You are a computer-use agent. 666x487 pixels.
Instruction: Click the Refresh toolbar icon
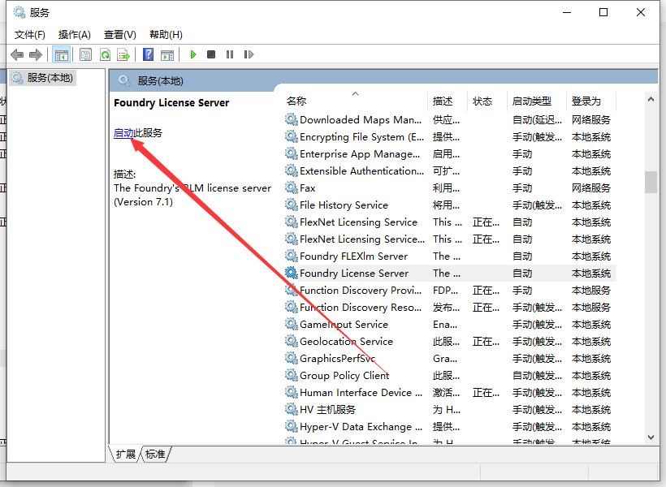[x=105, y=54]
